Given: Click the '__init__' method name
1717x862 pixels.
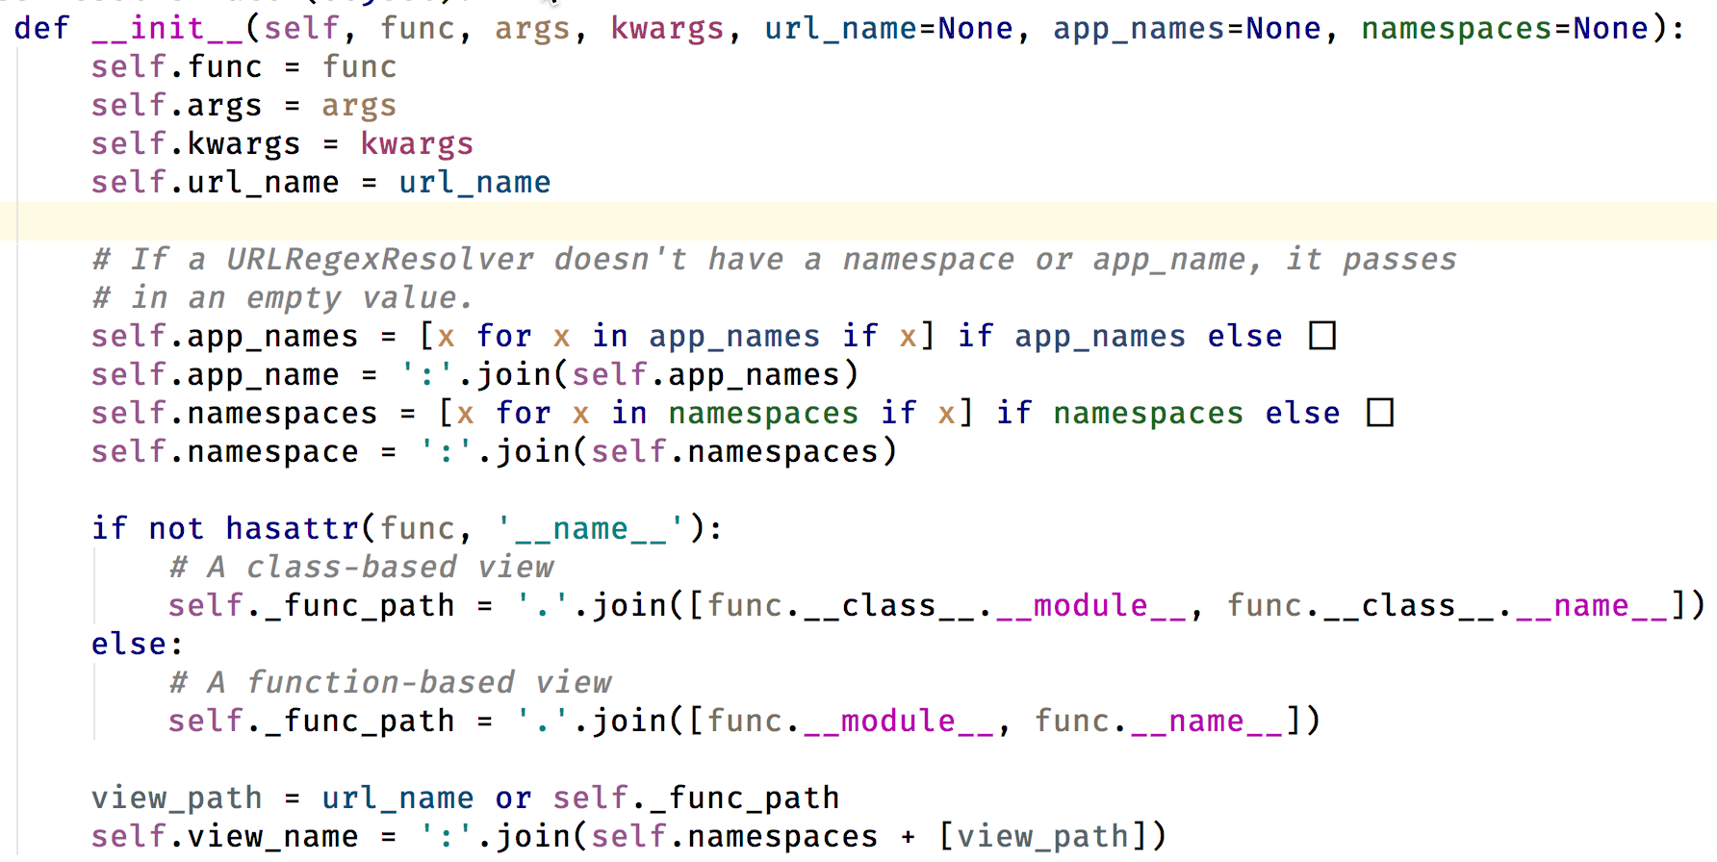Looking at the screenshot, I should 167,28.
